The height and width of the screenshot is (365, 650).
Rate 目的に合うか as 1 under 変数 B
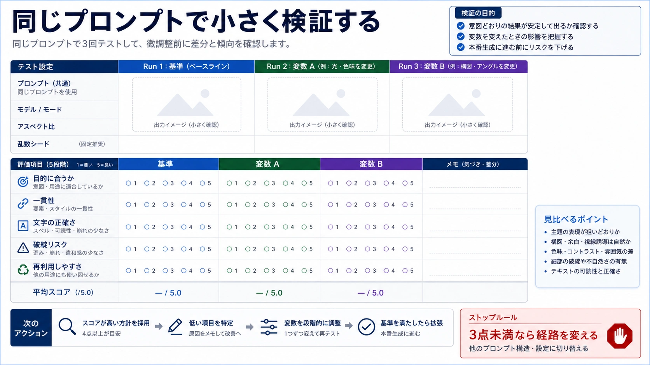(x=330, y=183)
